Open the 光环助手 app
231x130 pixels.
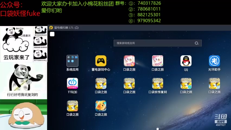(214, 61)
